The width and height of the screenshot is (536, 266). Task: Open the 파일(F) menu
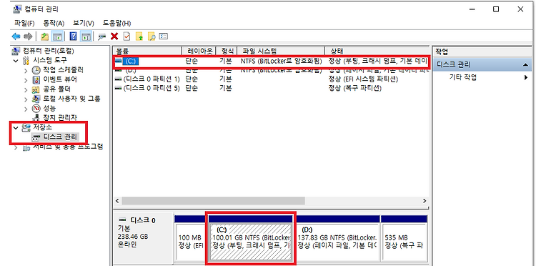pyautogui.click(x=24, y=24)
